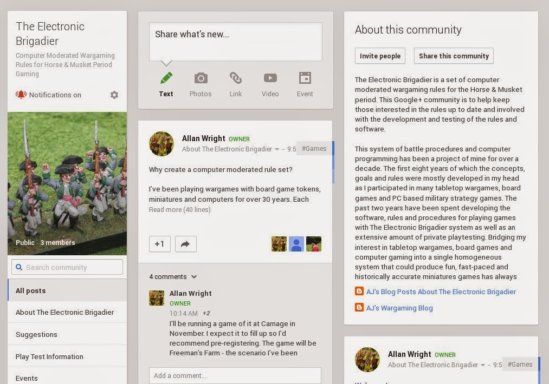Click #Games hashtag on first post
Screen dimensions: 549x384
(314, 149)
